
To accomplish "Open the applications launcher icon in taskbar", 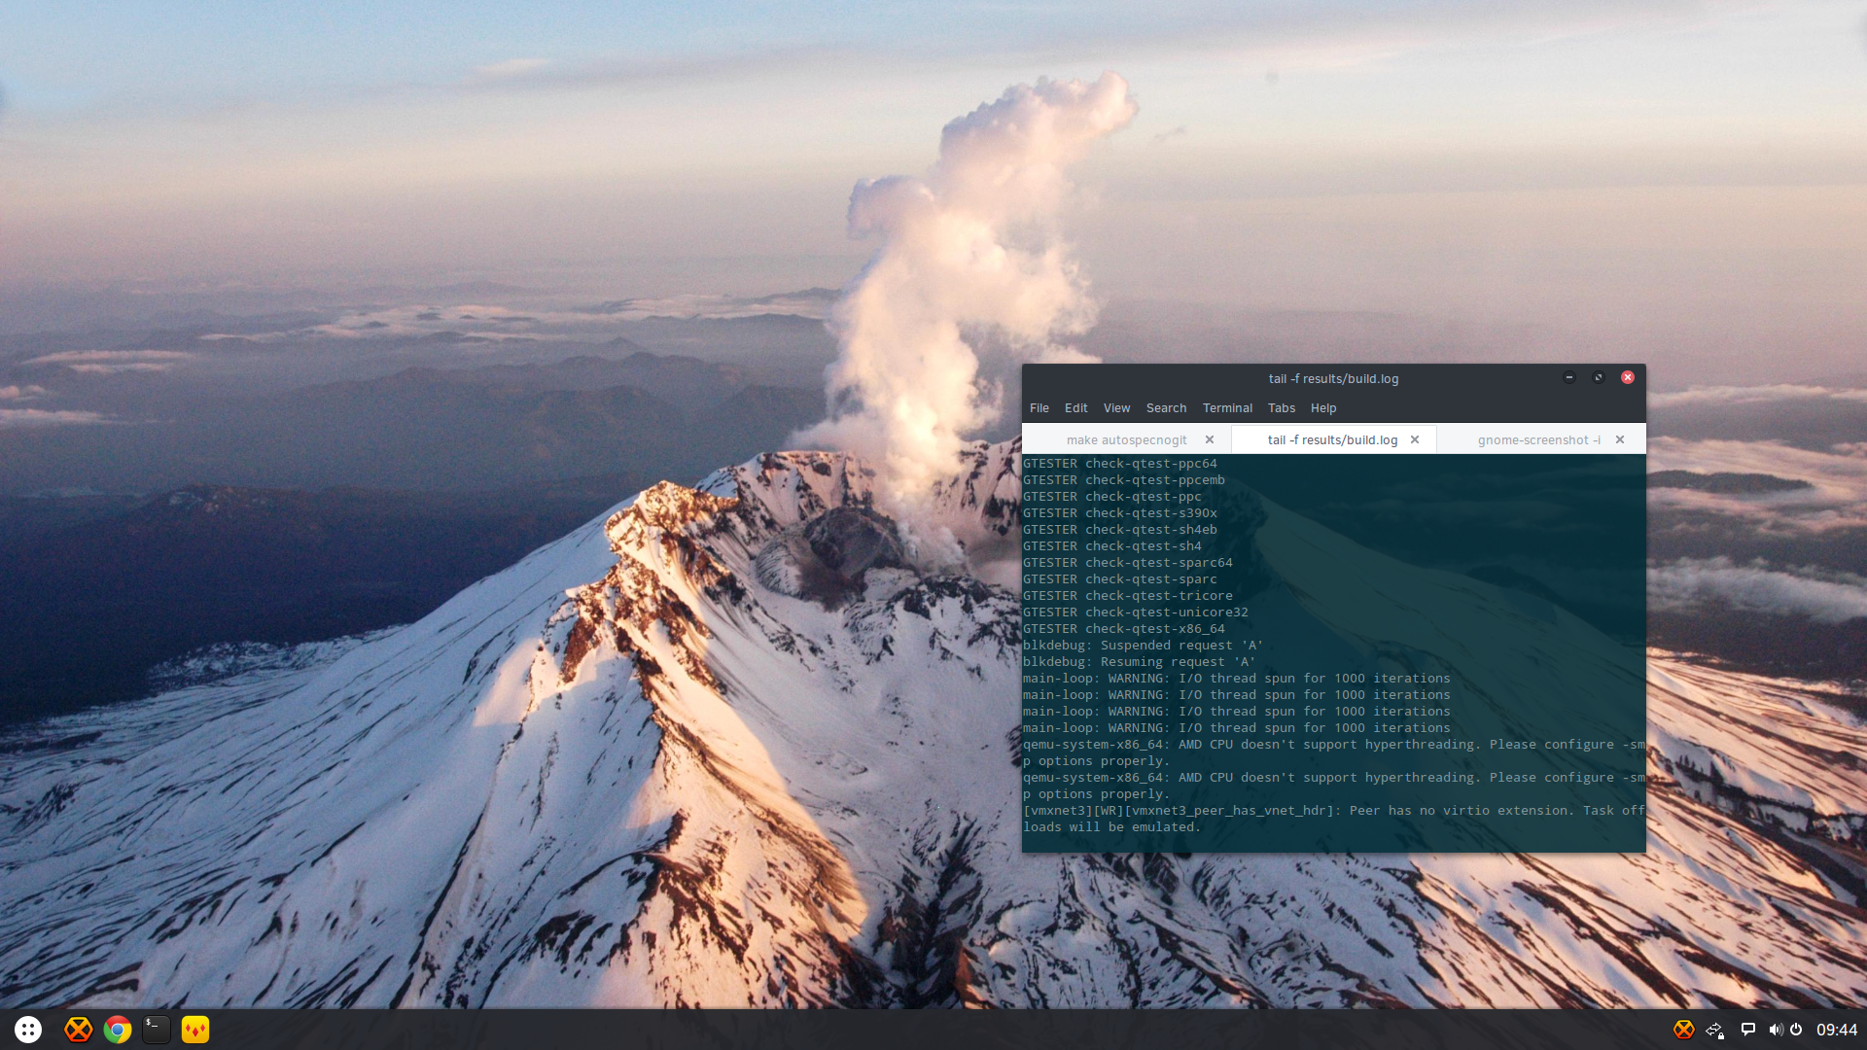I will [x=28, y=1030].
